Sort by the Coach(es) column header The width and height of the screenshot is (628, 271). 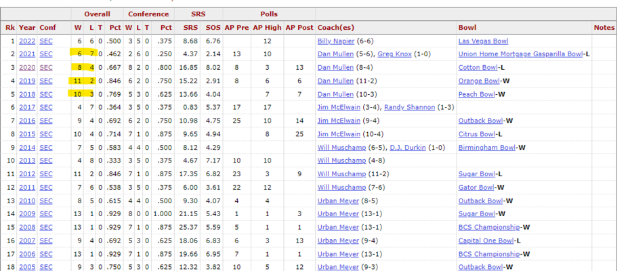coord(335,28)
